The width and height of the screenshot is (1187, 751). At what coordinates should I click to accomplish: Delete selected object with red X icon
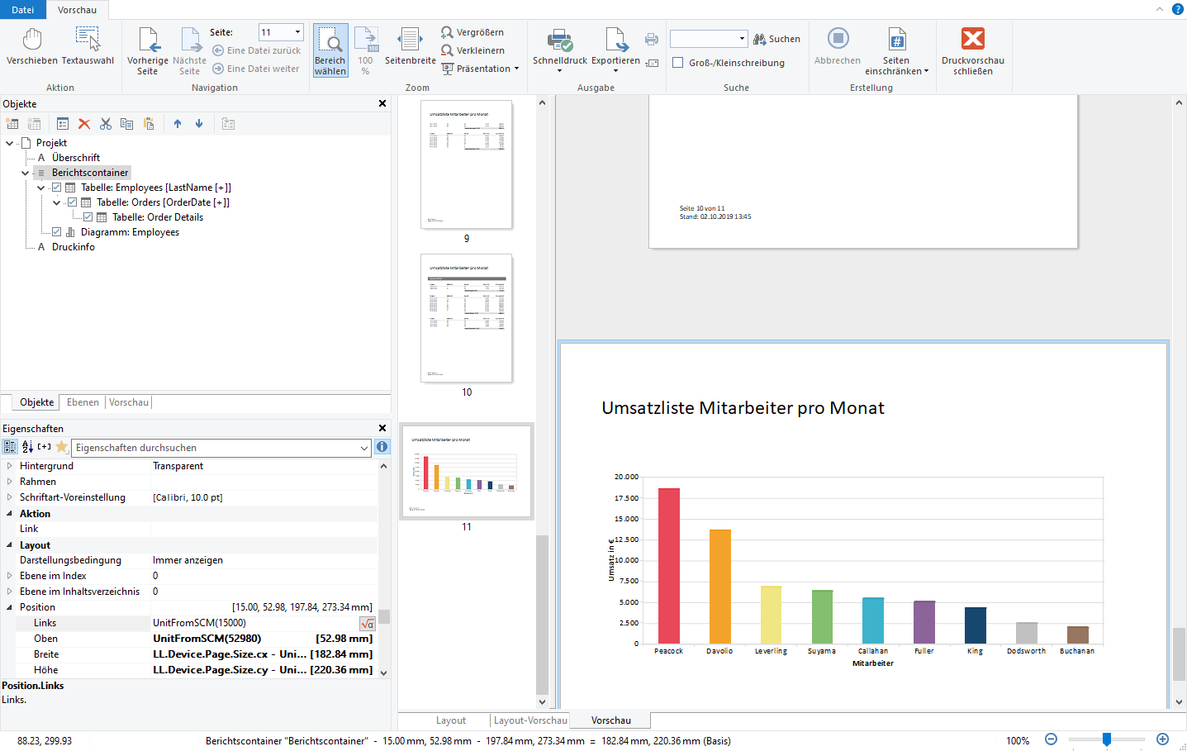pos(84,124)
